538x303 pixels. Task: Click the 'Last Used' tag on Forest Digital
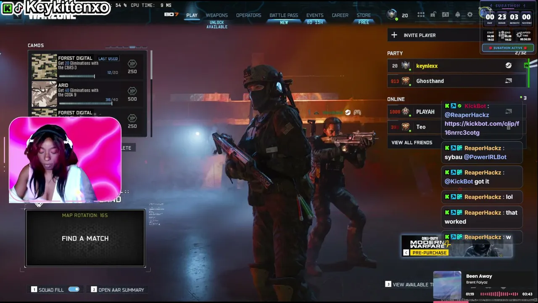coord(108,58)
